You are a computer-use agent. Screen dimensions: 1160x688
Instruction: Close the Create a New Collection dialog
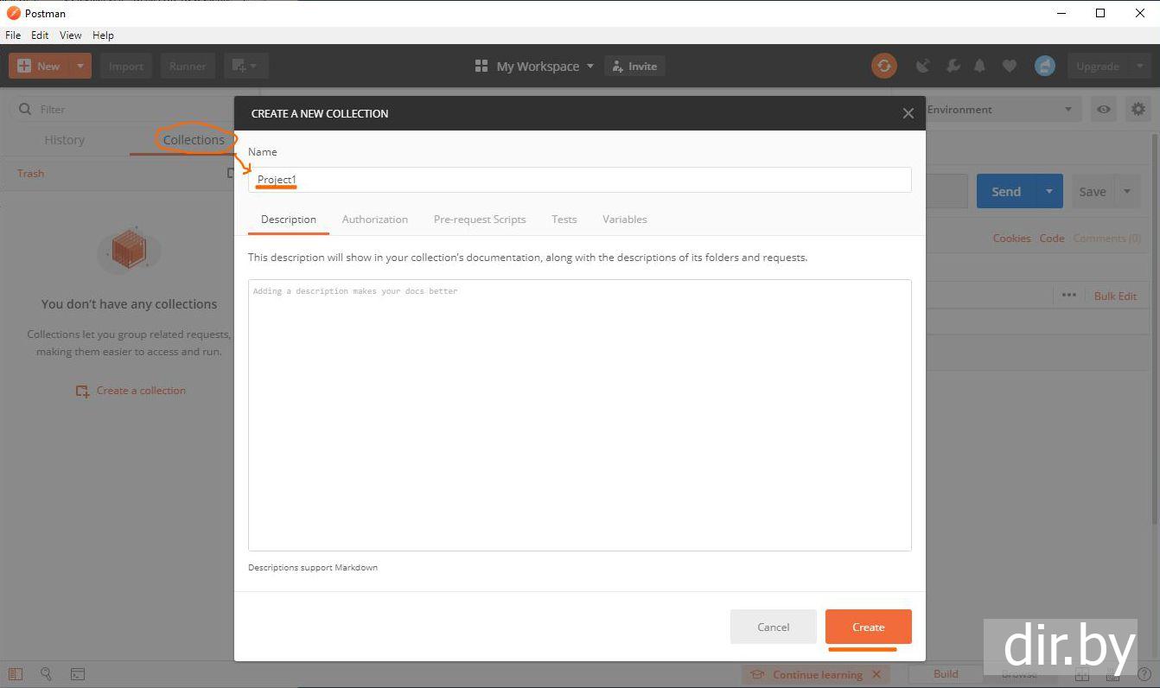click(x=908, y=113)
